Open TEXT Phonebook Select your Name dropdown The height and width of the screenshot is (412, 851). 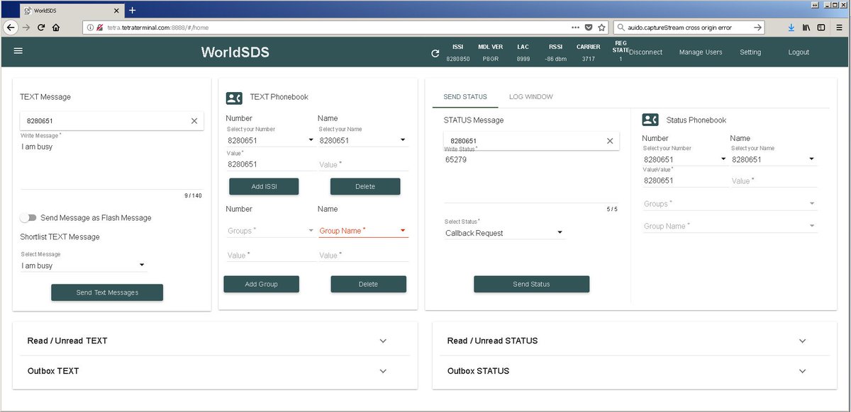click(x=362, y=140)
